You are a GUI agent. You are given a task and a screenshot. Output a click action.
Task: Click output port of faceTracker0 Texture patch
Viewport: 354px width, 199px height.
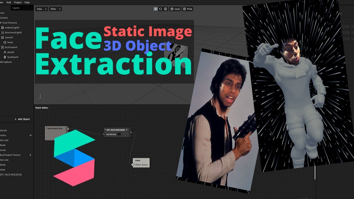[68, 129]
